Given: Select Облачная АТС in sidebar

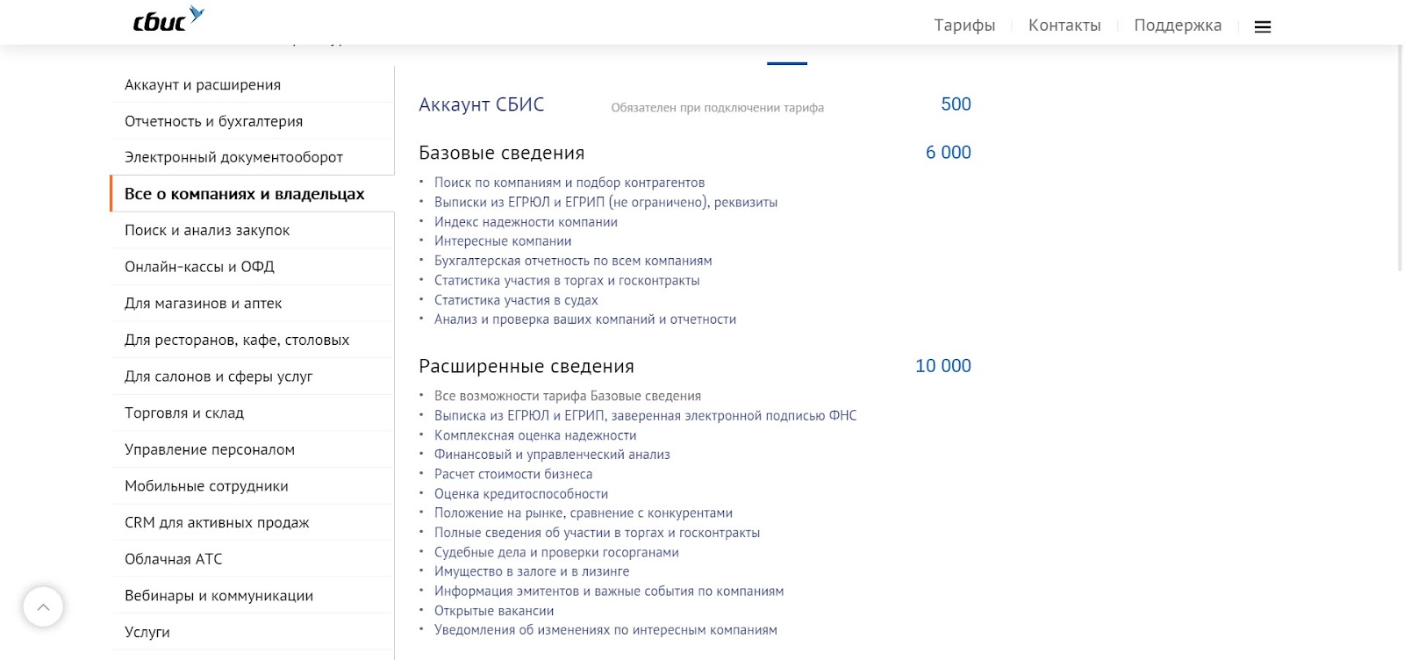Looking at the screenshot, I should coord(253,559).
